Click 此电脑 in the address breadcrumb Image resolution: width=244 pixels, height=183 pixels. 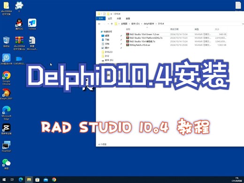coord(124,23)
